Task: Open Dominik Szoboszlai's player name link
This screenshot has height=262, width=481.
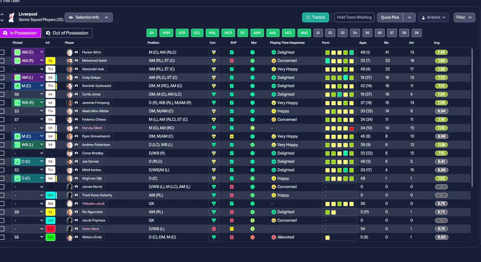Action: pyautogui.click(x=97, y=86)
